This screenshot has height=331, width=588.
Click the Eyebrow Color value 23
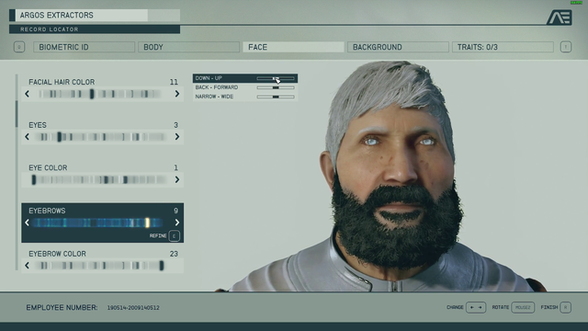point(174,254)
